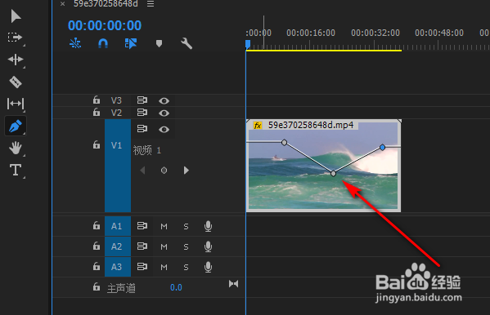Hide track V1 output eye

[164, 130]
